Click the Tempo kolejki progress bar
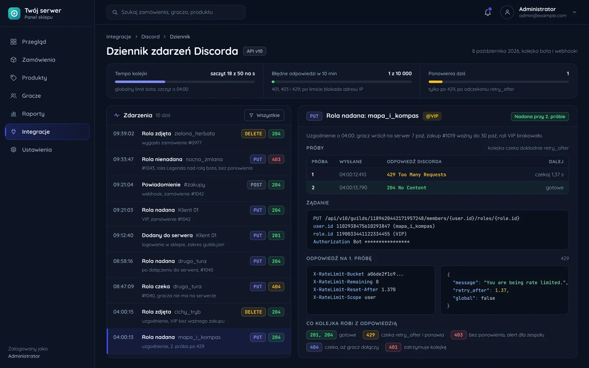Image resolution: width=589 pixels, height=368 pixels. (185, 82)
